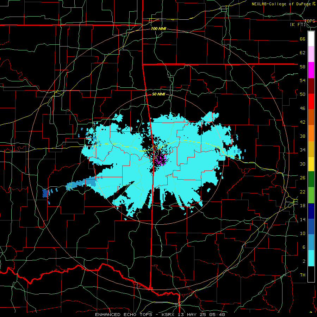Click the light blue 10 kft legend swatch

pos(311,242)
